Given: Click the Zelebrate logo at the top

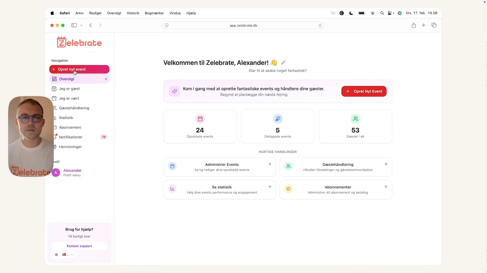Looking at the screenshot, I should 79,42.
